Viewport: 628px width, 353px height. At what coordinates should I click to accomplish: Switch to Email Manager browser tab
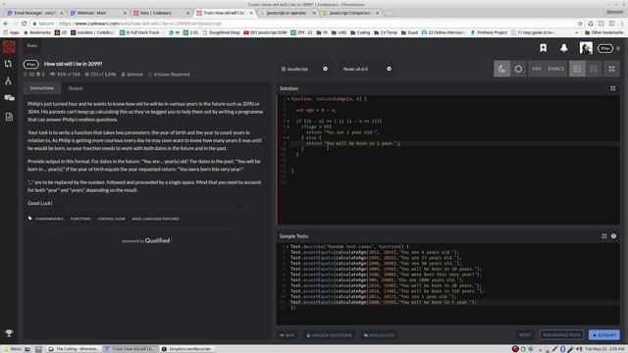click(35, 13)
